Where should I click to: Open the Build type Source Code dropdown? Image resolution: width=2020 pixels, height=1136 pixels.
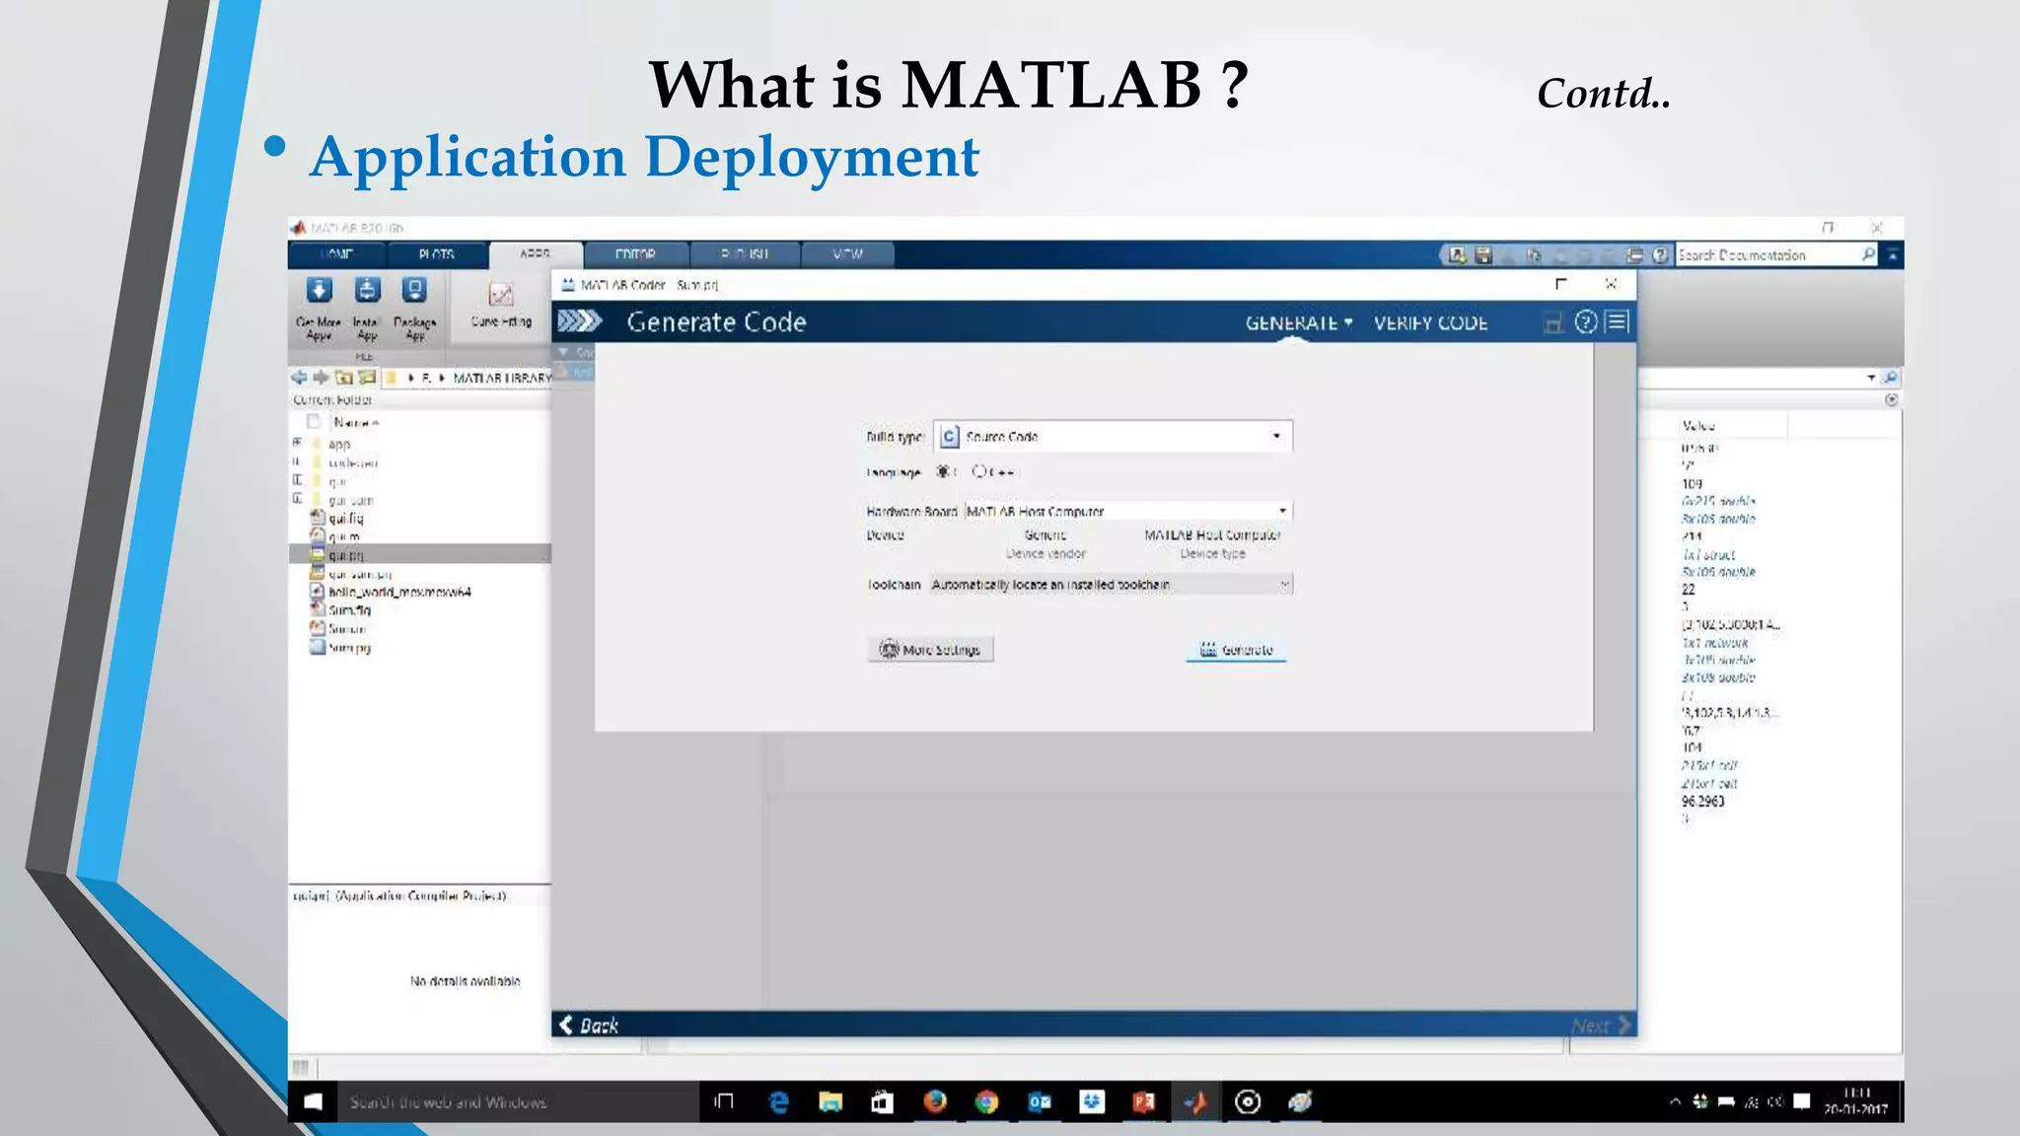coord(1113,436)
